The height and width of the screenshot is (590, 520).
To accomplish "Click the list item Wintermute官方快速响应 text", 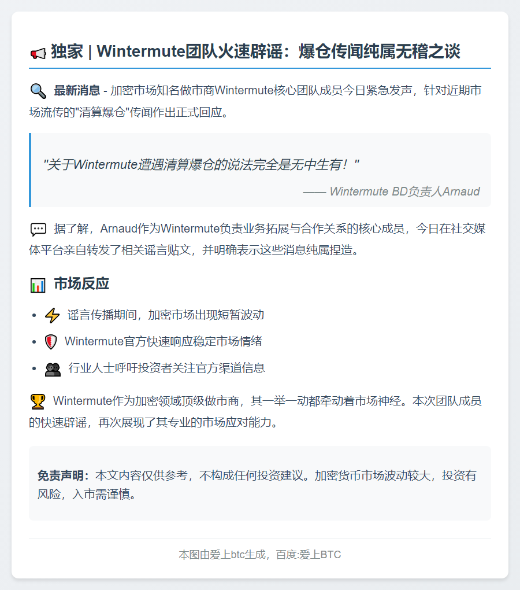I will 164,341.
